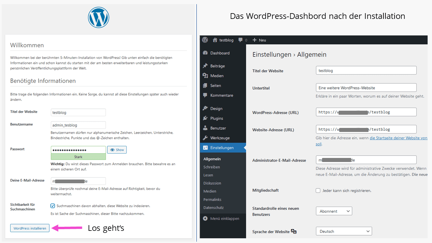The height and width of the screenshot is (243, 432).
Task: Open the Dashboard sidebar icon
Action: point(205,53)
